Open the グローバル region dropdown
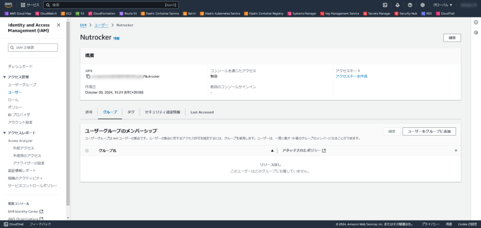Image resolution: width=481 pixels, height=228 pixels. (442, 5)
